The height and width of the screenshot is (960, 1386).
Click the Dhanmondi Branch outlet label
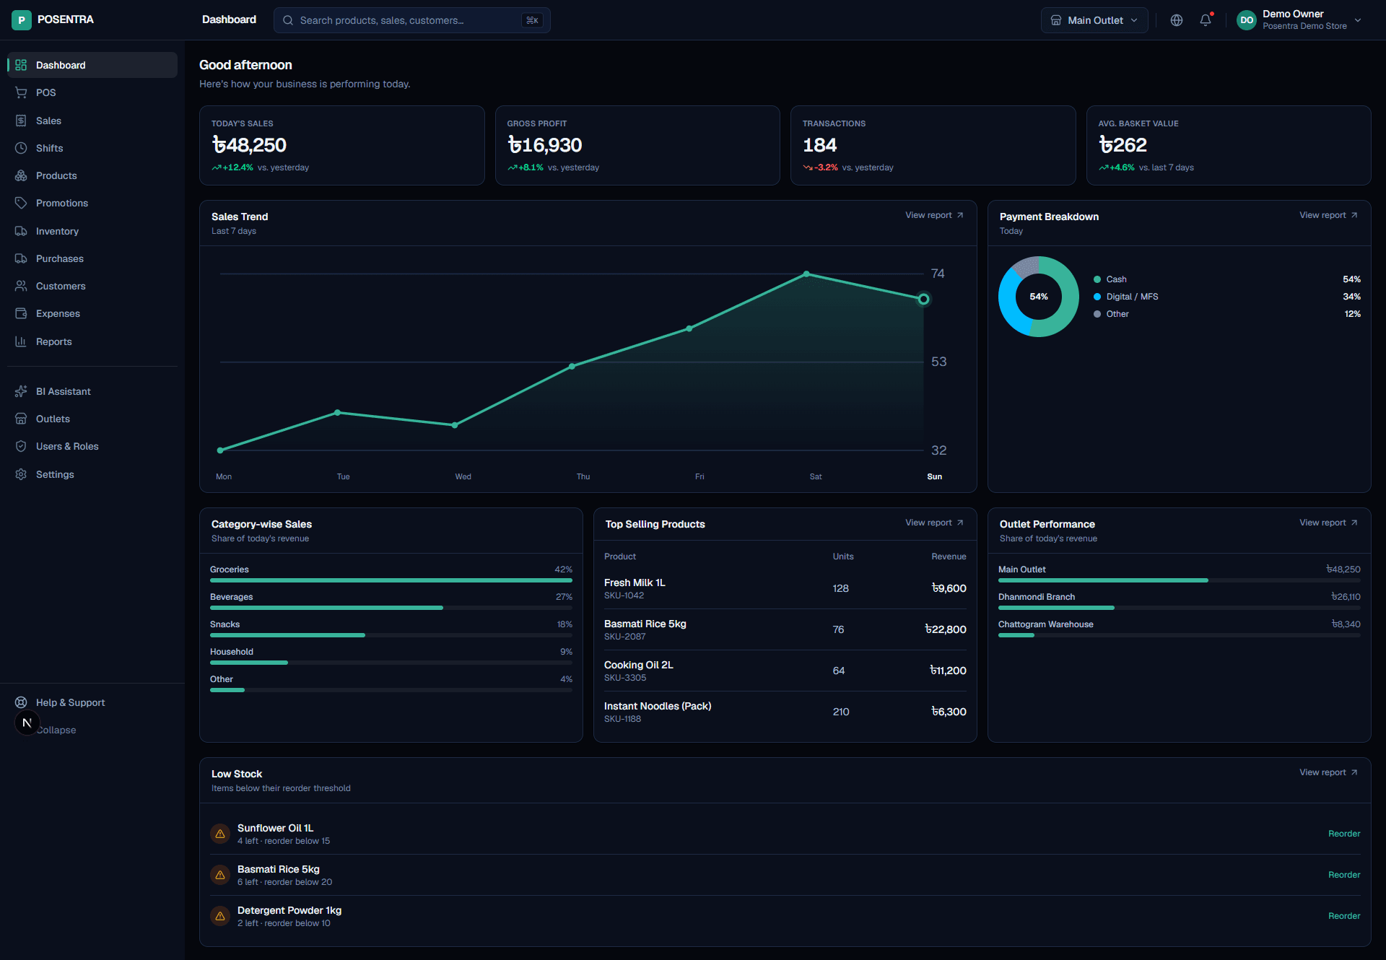[1037, 597]
